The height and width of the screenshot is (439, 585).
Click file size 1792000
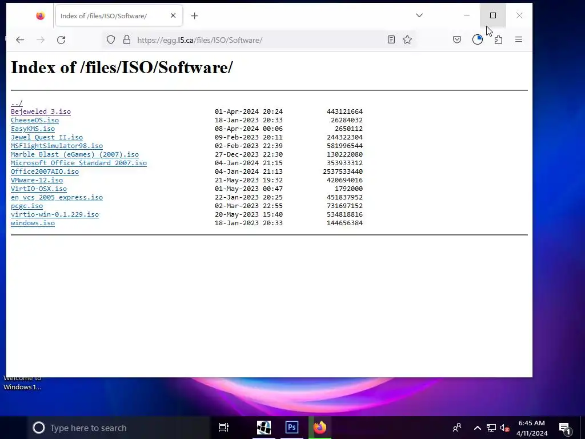(349, 189)
